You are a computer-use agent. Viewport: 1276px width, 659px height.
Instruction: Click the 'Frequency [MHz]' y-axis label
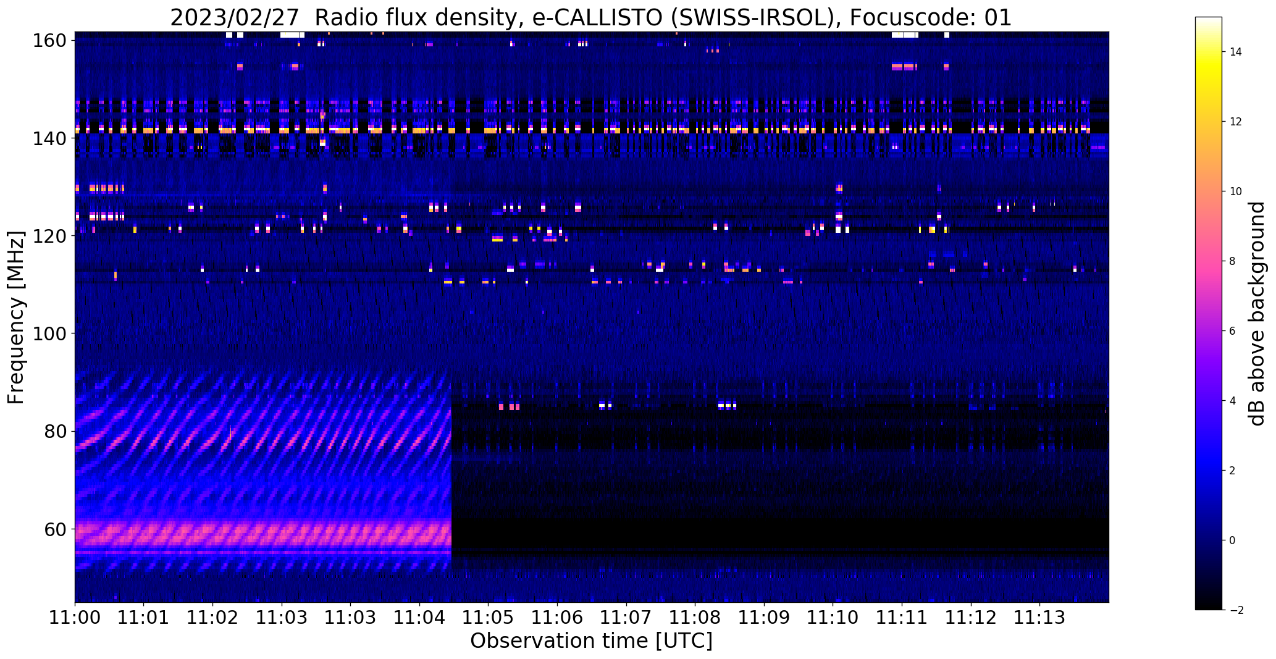[x=15, y=317]
